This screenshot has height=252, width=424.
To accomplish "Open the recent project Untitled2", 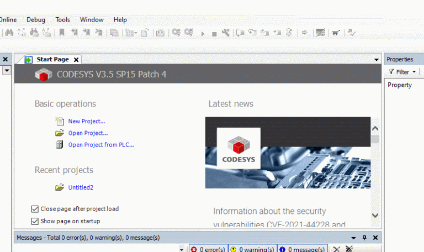I will tap(81, 187).
